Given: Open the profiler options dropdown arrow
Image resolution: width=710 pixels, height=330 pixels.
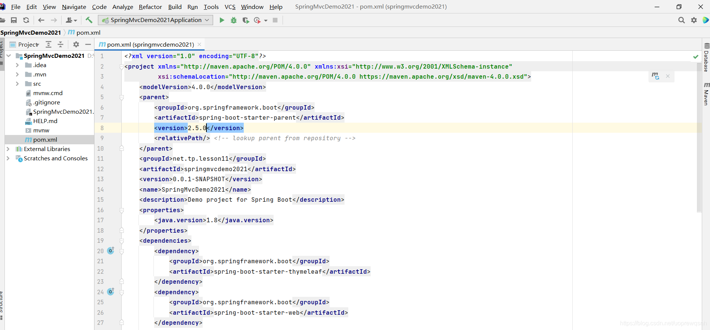Looking at the screenshot, I should pyautogui.click(x=266, y=21).
